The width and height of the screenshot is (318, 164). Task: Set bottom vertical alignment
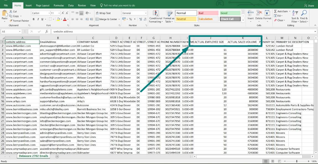(x=81, y=13)
